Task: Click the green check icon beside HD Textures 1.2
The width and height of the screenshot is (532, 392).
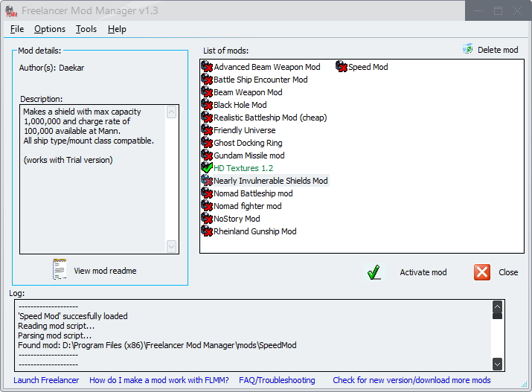Action: (x=207, y=168)
